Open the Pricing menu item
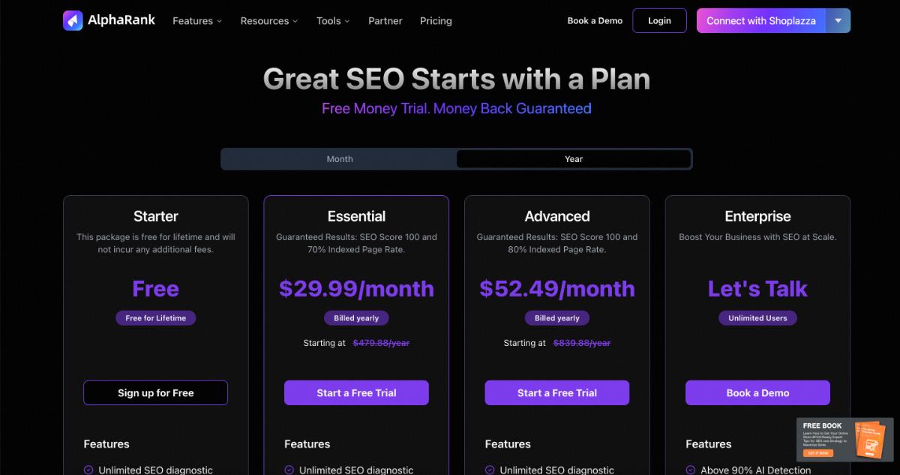Image resolution: width=900 pixels, height=475 pixels. [436, 21]
